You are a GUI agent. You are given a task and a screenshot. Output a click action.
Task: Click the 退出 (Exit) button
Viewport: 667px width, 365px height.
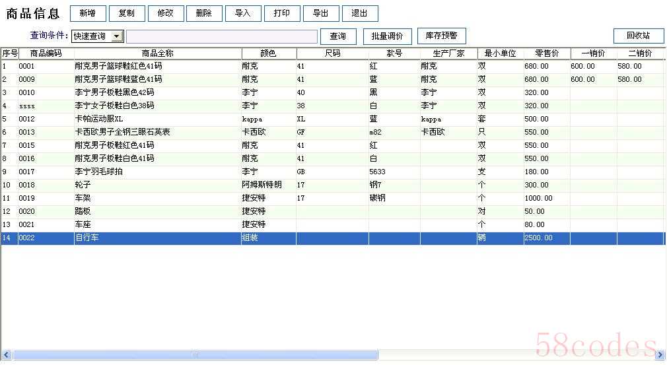(360, 13)
